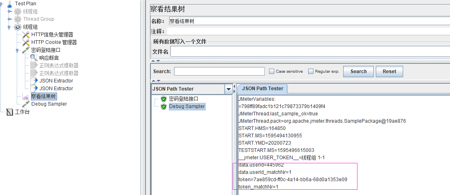Click the JMeterVariables: header line
Screen dimensions: 450x195
tap(257, 99)
